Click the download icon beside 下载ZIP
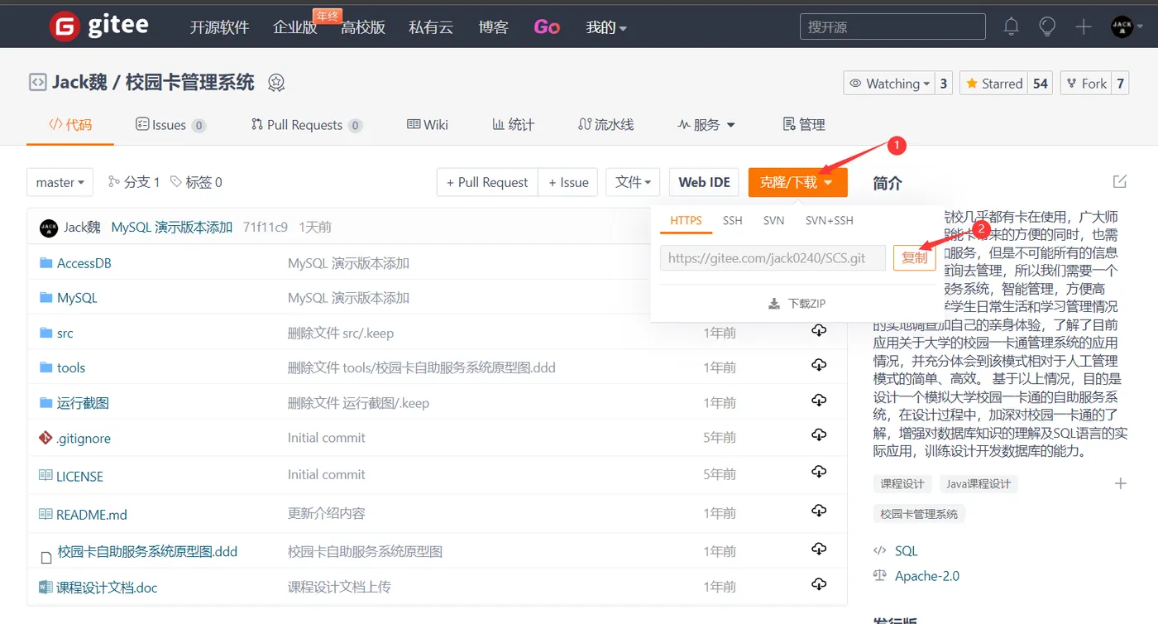Image resolution: width=1158 pixels, height=624 pixels. tap(774, 304)
